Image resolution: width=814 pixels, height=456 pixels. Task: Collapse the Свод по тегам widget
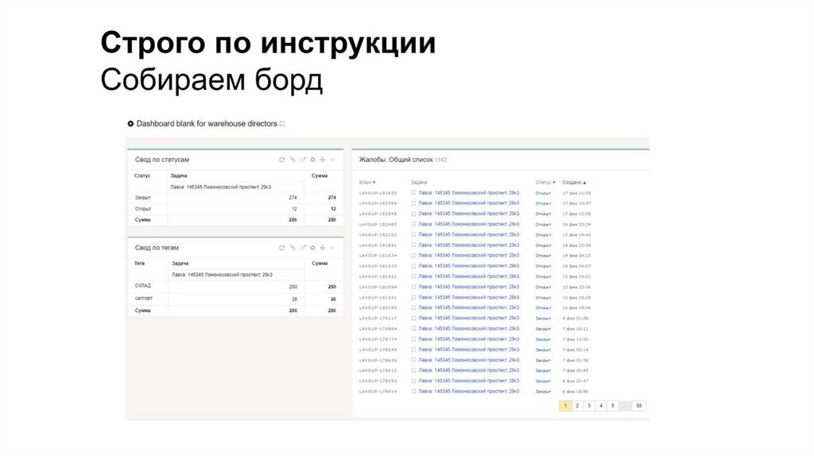tap(333, 248)
